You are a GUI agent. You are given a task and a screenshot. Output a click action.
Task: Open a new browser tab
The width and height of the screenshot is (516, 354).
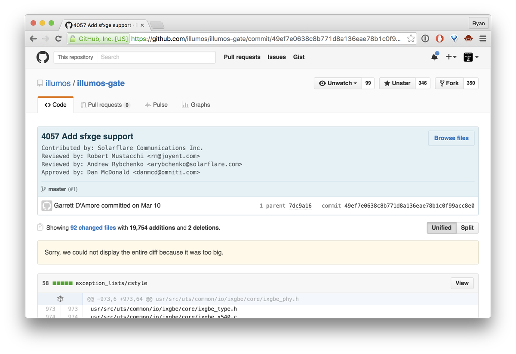click(157, 25)
